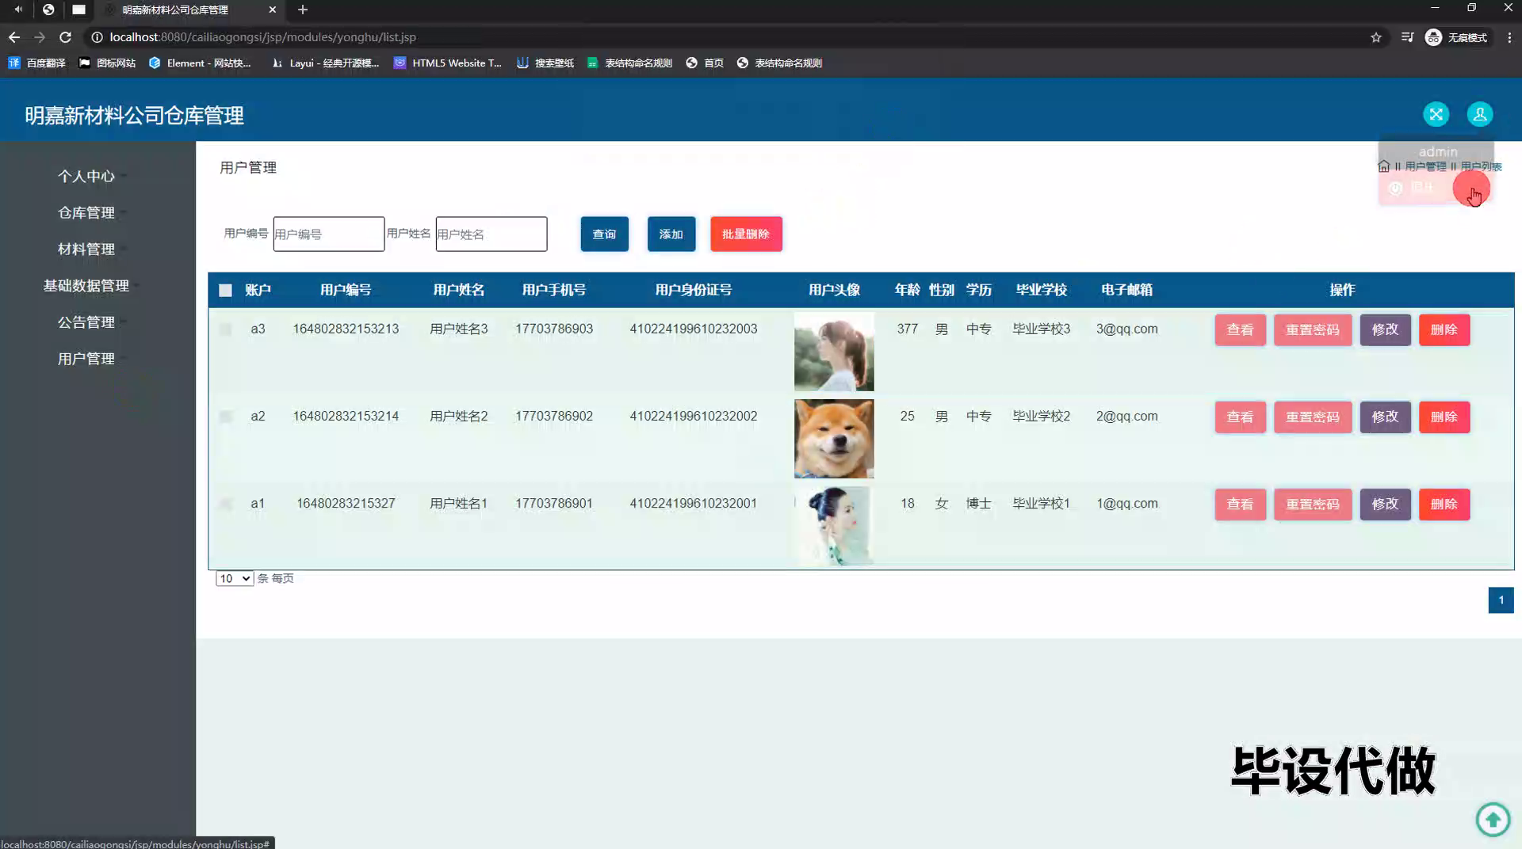Delete user a2
Image resolution: width=1522 pixels, height=849 pixels.
point(1444,417)
